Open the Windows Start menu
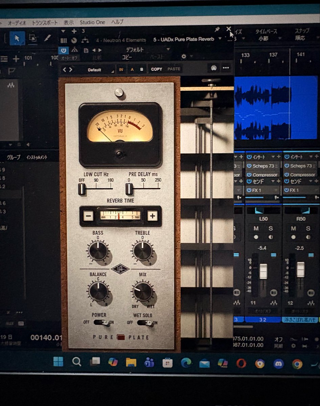 point(58,362)
